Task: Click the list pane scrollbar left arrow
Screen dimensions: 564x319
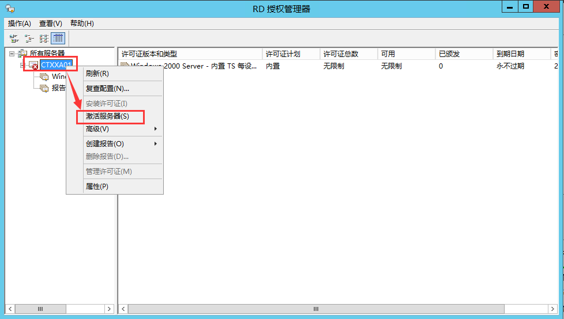Action: point(123,309)
